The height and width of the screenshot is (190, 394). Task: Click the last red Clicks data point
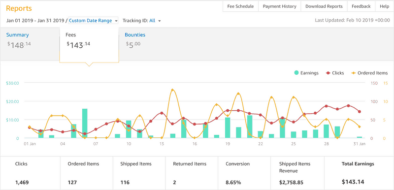(x=360, y=112)
